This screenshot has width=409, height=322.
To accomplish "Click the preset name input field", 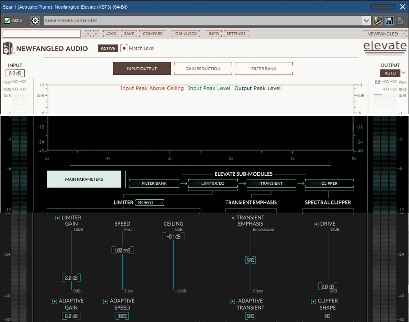I will click(x=42, y=34).
